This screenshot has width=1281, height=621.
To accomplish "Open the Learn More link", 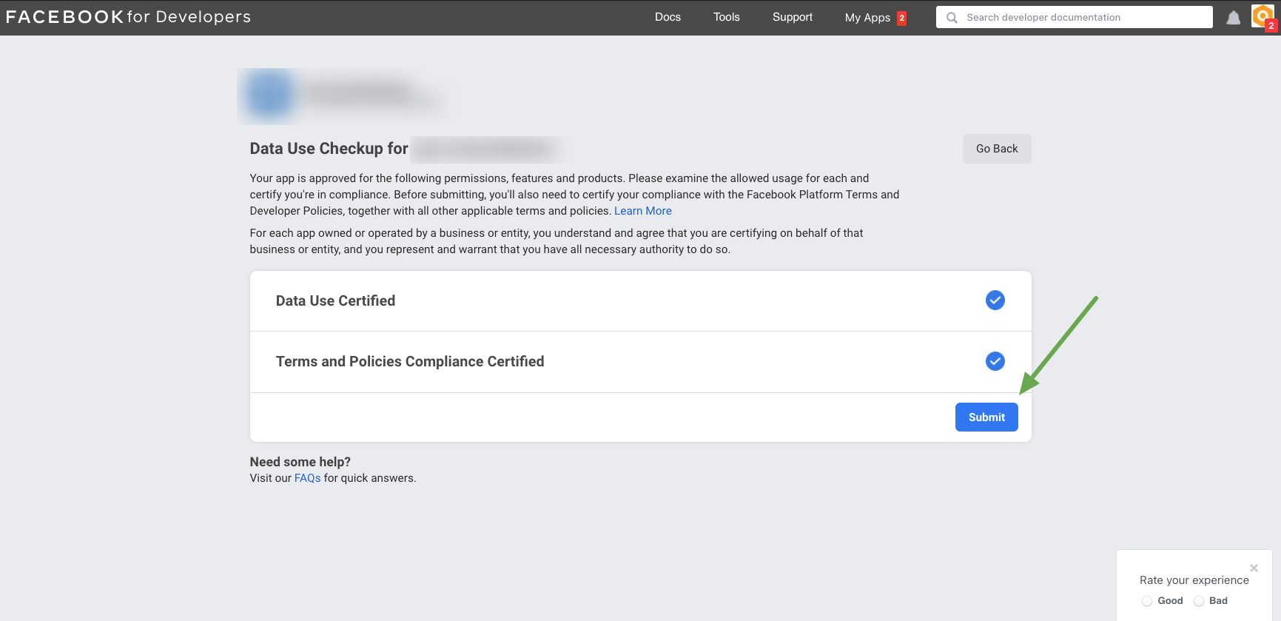I will (642, 211).
